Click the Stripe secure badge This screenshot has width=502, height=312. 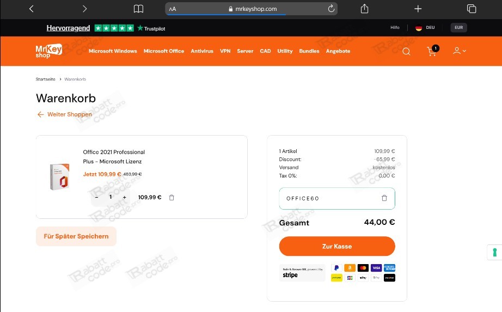(x=303, y=273)
